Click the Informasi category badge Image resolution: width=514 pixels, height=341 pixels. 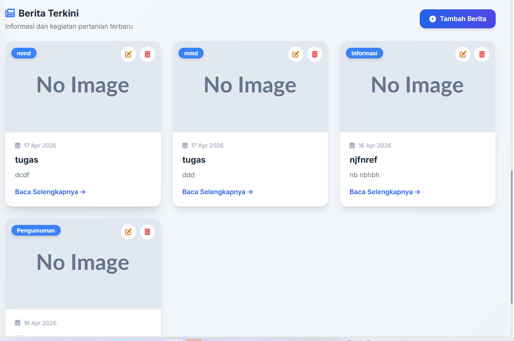[365, 53]
